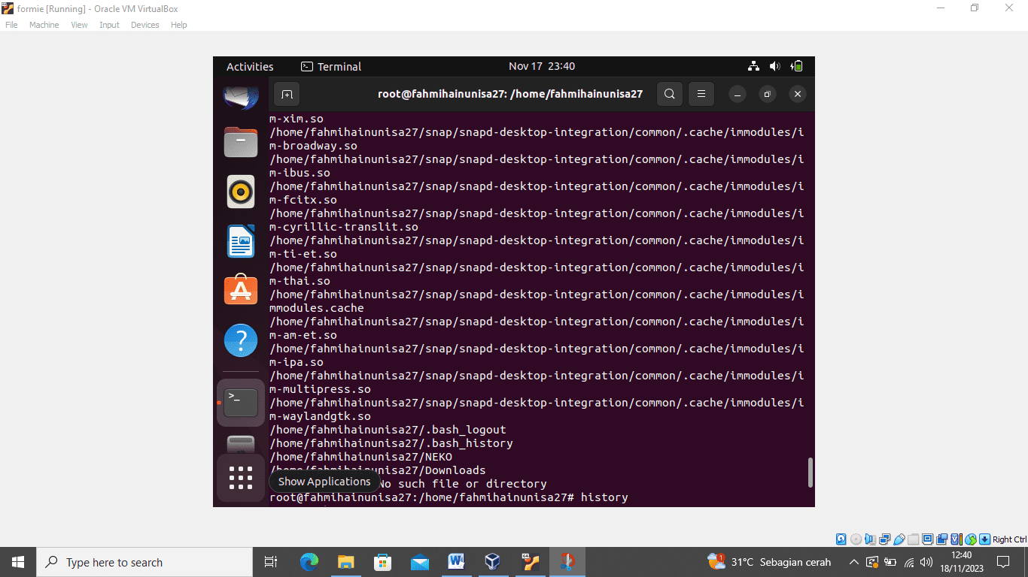Open the VirtualBox File menu

11,25
